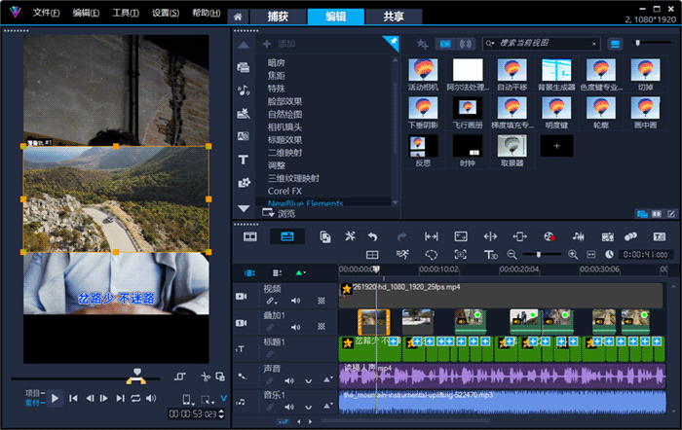
Task: Click the Undo arrow in timeline toolbar
Action: 373,236
